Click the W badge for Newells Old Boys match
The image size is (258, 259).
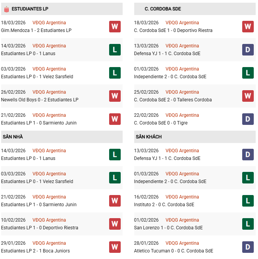pyautogui.click(x=115, y=96)
